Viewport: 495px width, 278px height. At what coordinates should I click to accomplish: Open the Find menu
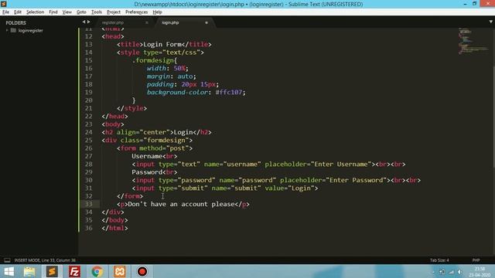[x=53, y=12]
